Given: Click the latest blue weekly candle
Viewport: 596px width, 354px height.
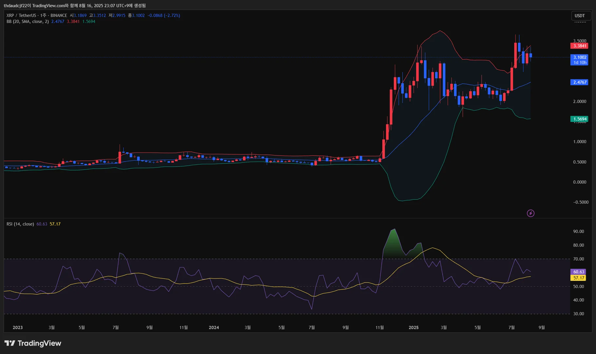Looking at the screenshot, I should [530, 55].
